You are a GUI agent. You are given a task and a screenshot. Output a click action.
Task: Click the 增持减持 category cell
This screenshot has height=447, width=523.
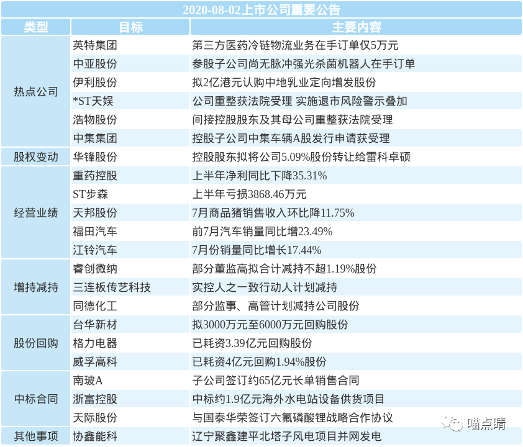[x=35, y=287]
